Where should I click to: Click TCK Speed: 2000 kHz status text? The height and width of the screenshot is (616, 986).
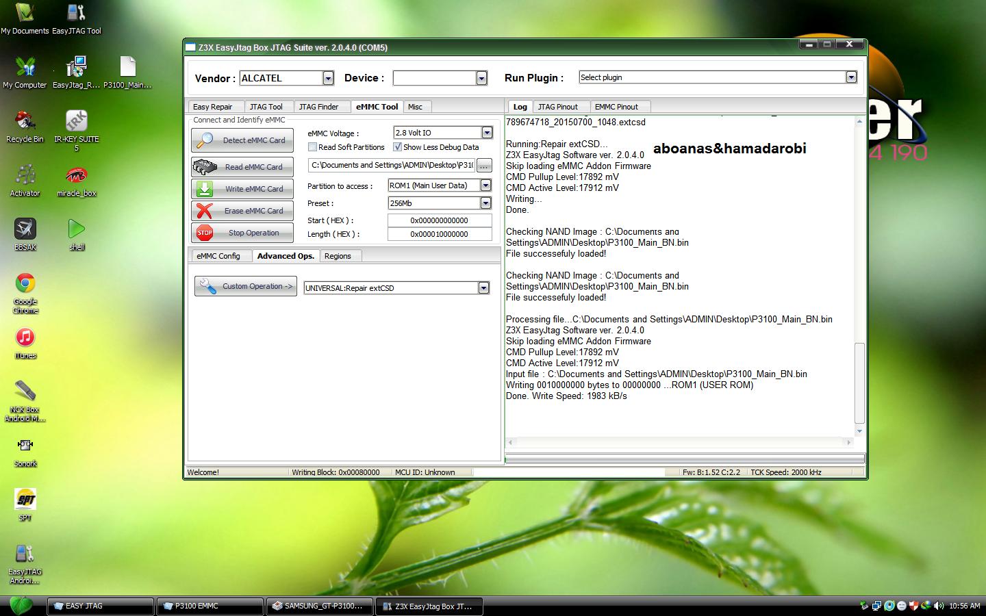point(785,472)
